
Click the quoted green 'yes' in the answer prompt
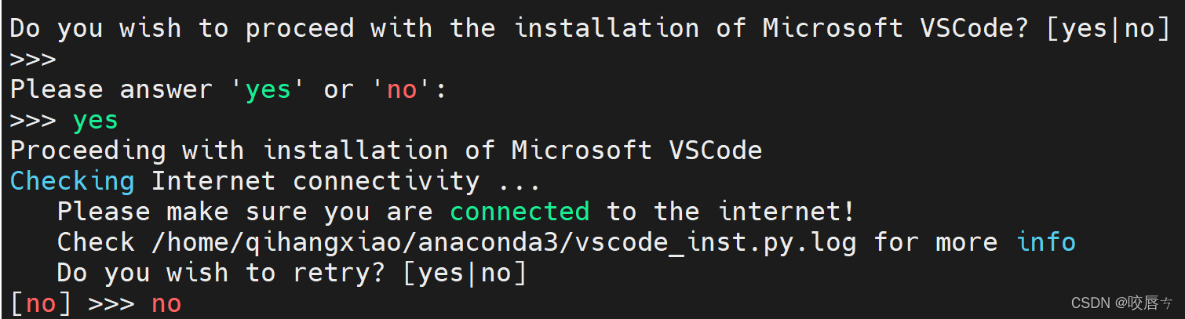(x=268, y=89)
